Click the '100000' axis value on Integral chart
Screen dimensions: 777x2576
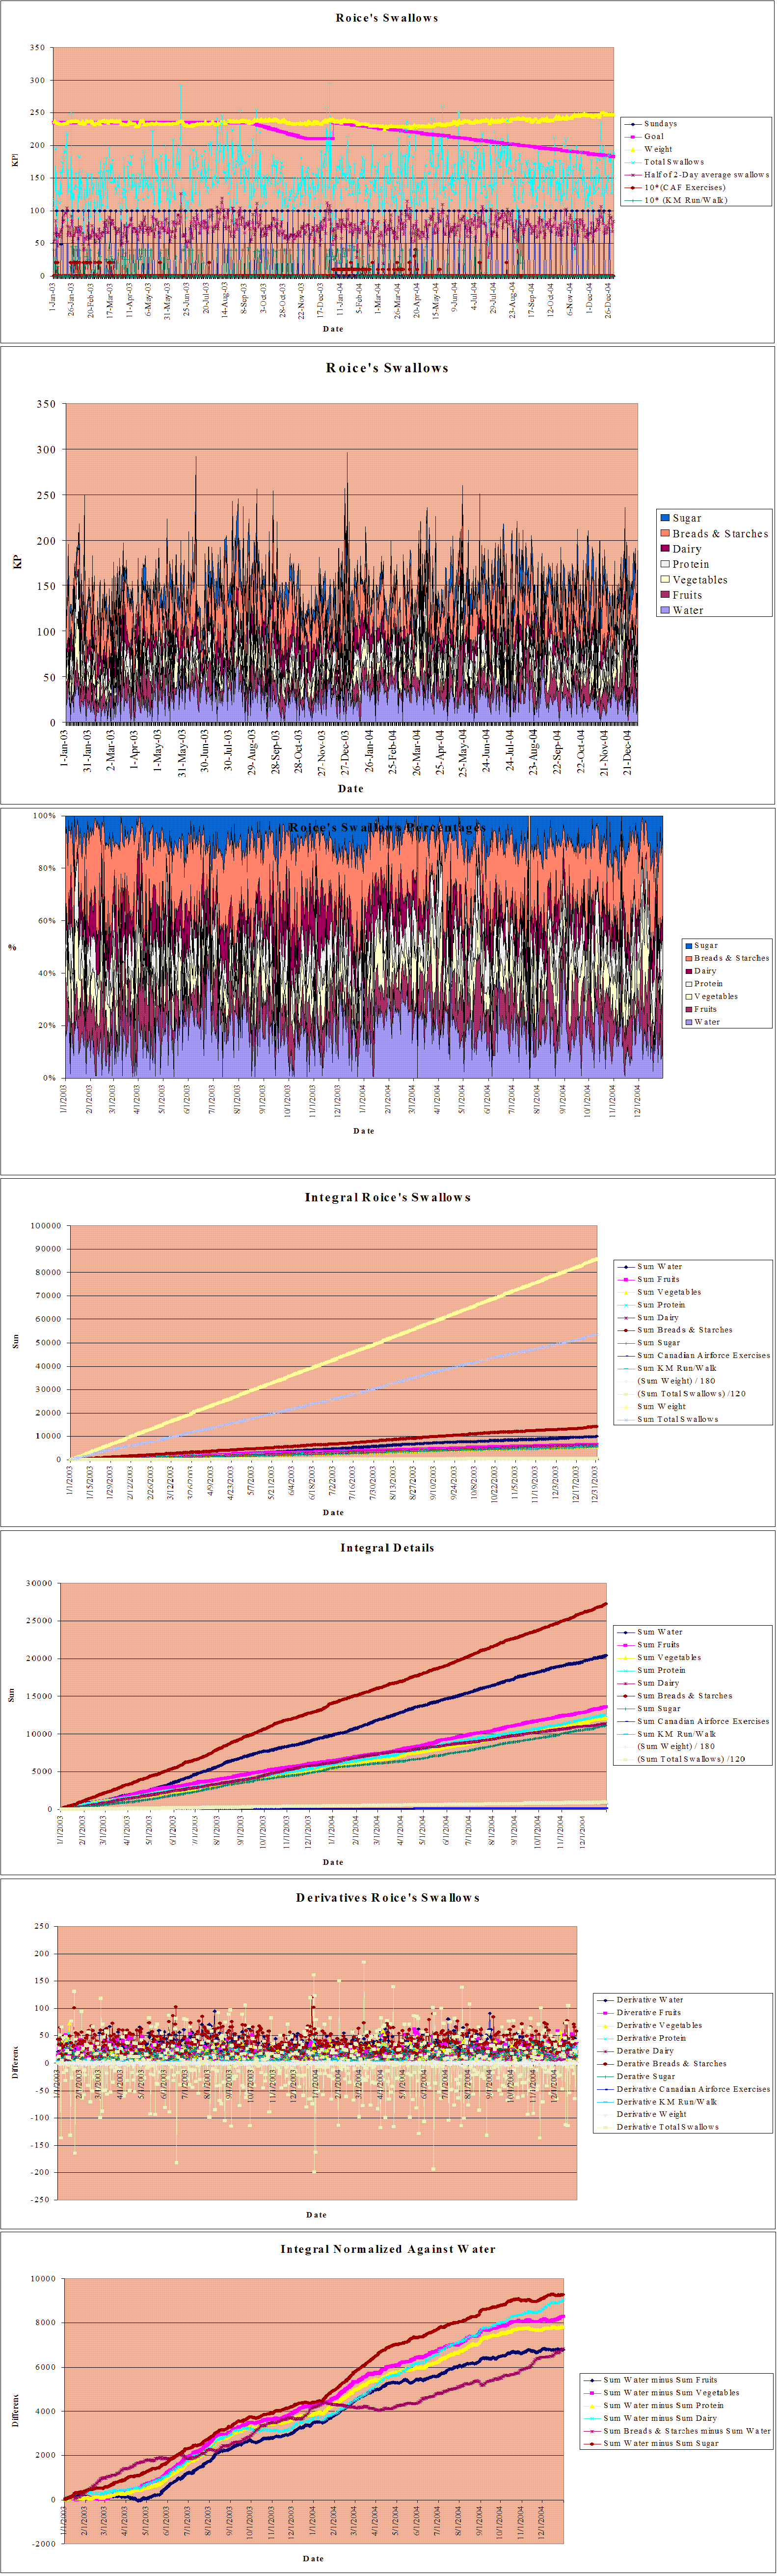(45, 1226)
